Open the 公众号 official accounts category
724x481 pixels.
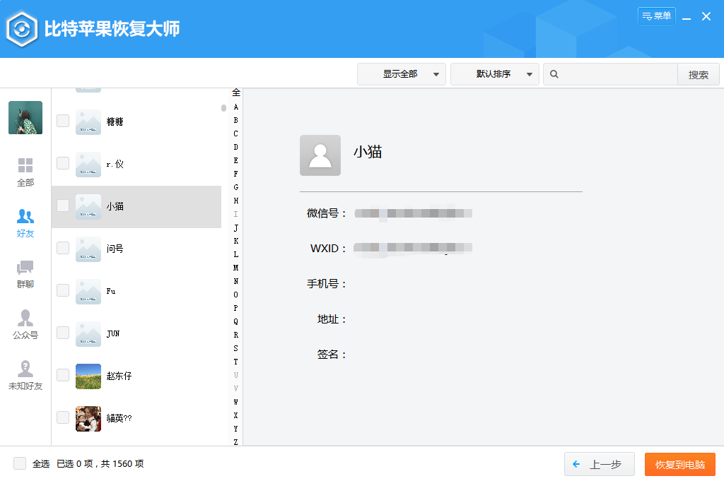click(25, 325)
